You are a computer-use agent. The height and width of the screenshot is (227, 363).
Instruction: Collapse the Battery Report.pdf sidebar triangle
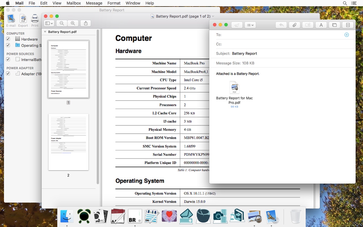pyautogui.click(x=45, y=32)
